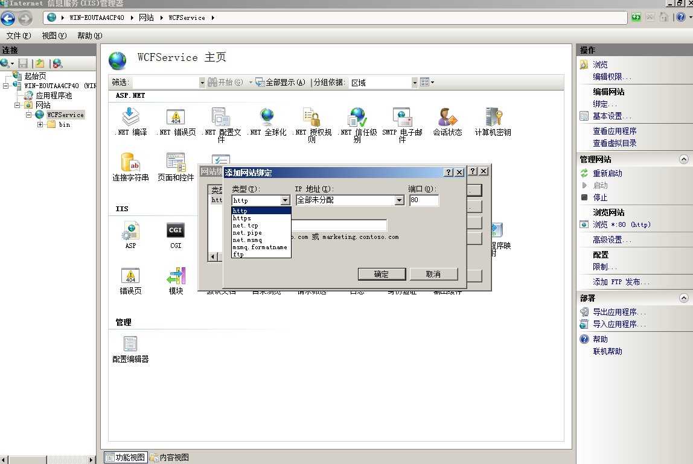Open the .NET 授权规则 feature icon
The image size is (693, 464).
[312, 125]
